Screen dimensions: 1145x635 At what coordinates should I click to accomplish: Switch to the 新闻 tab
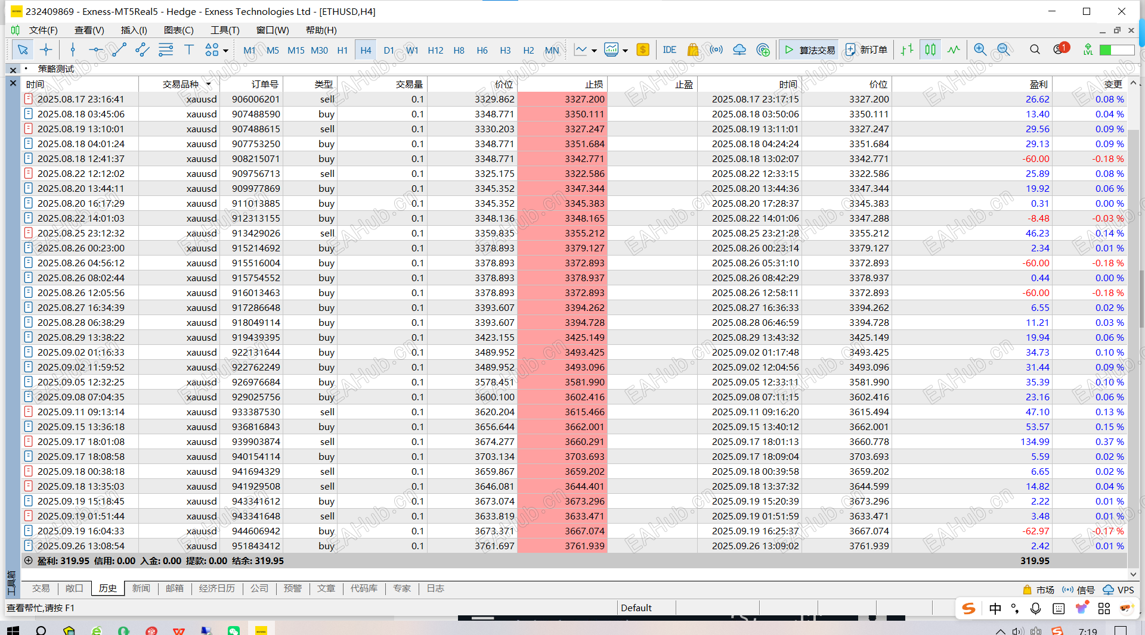point(141,589)
